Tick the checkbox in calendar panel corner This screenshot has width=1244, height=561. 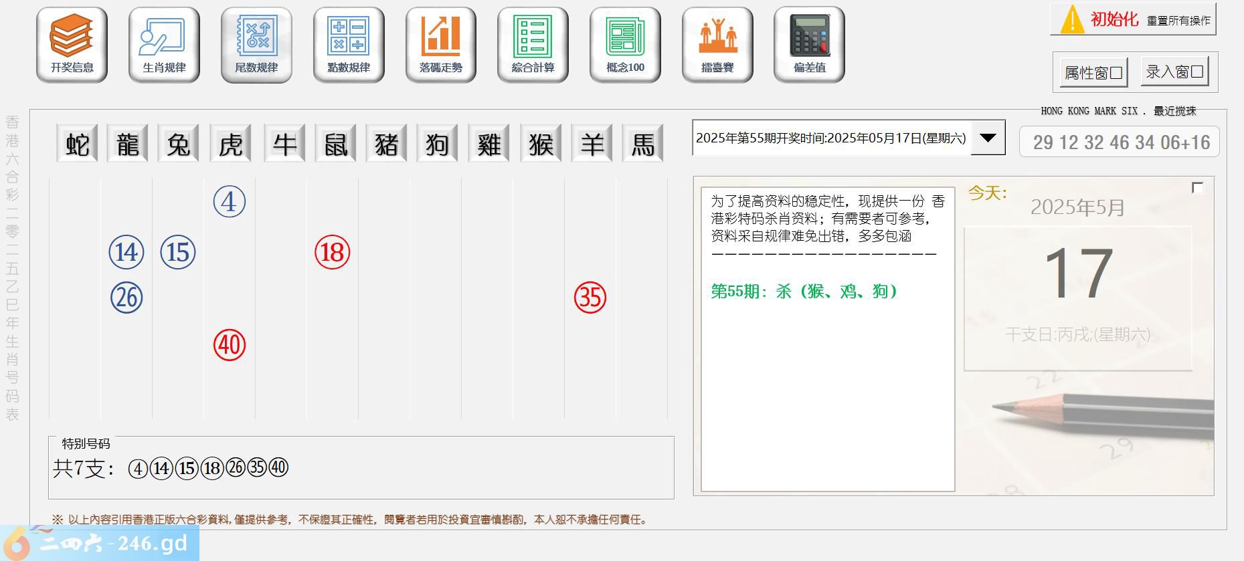[1198, 188]
